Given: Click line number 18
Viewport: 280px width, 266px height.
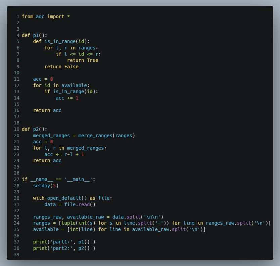Looking at the screenshot, I should point(16,123).
